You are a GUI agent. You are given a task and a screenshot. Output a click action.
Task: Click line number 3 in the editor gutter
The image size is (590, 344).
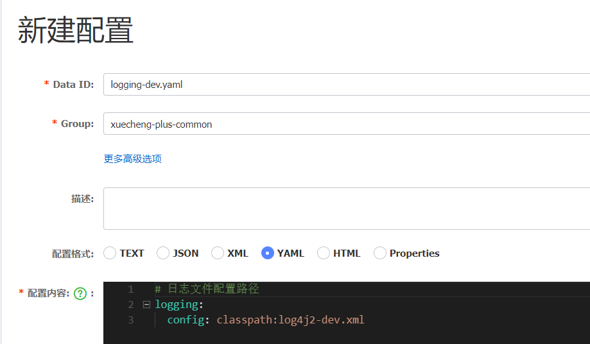pyautogui.click(x=130, y=320)
